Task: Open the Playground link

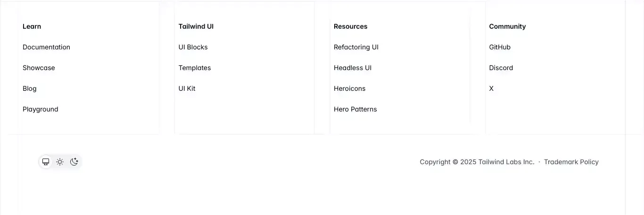Action: click(41, 109)
